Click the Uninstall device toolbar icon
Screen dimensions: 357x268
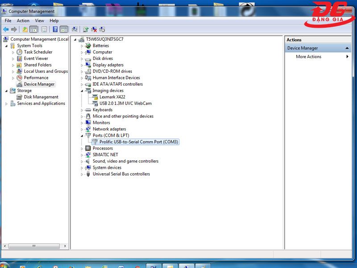click(x=94, y=29)
